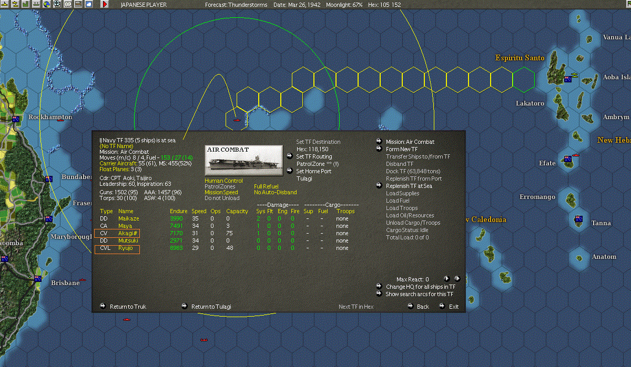Click Next TF in Hex
The height and width of the screenshot is (367, 631).
(356, 307)
